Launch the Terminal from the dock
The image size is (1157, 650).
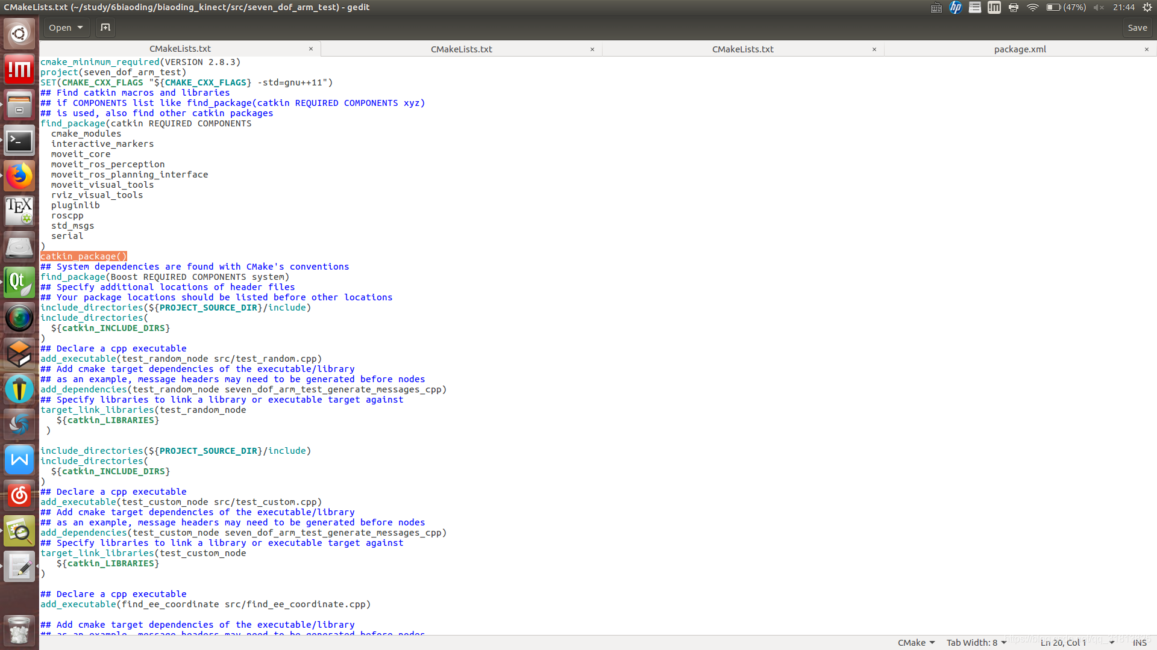coord(19,141)
